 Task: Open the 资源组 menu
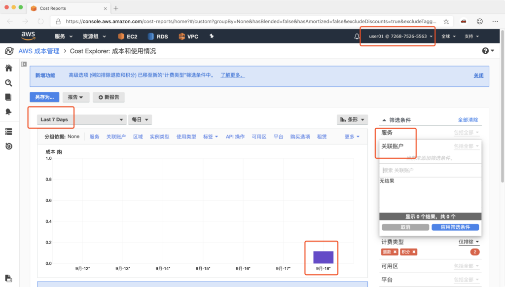coord(94,36)
